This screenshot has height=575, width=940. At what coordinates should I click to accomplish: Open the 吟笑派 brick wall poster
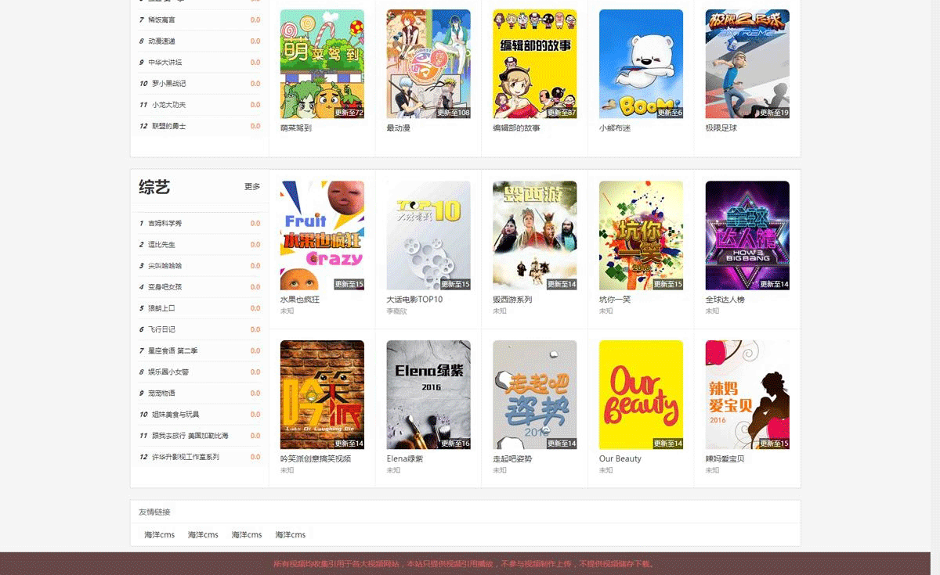[x=322, y=395]
